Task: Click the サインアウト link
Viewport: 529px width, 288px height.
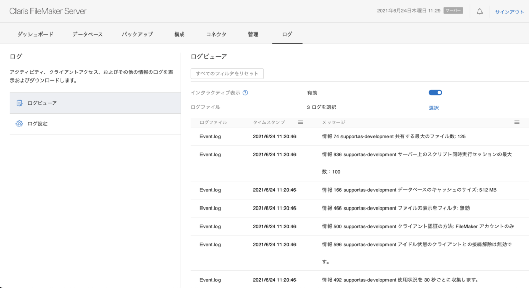Action: 509,12
